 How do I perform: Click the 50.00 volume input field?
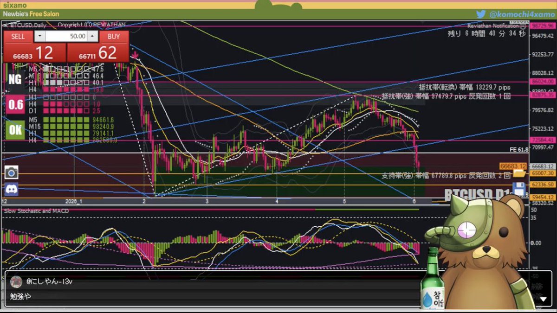pyautogui.click(x=67, y=36)
